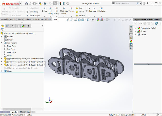The width and height of the screenshot is (162, 116).
Task: Expand the Appearances(color) node
Action: [x=135, y=28]
